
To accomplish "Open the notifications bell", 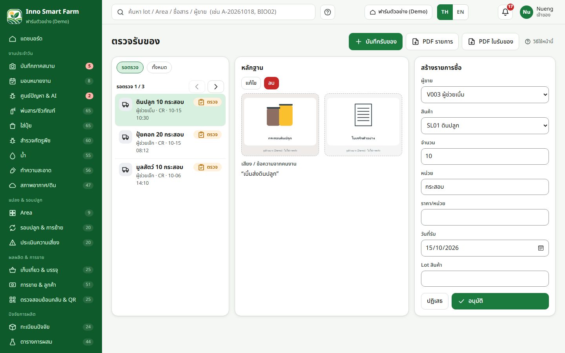I will pos(505,12).
